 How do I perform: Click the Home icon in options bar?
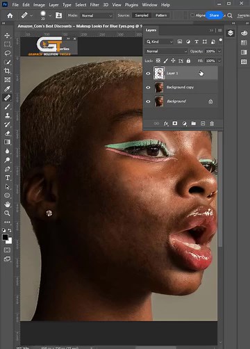click(10, 15)
